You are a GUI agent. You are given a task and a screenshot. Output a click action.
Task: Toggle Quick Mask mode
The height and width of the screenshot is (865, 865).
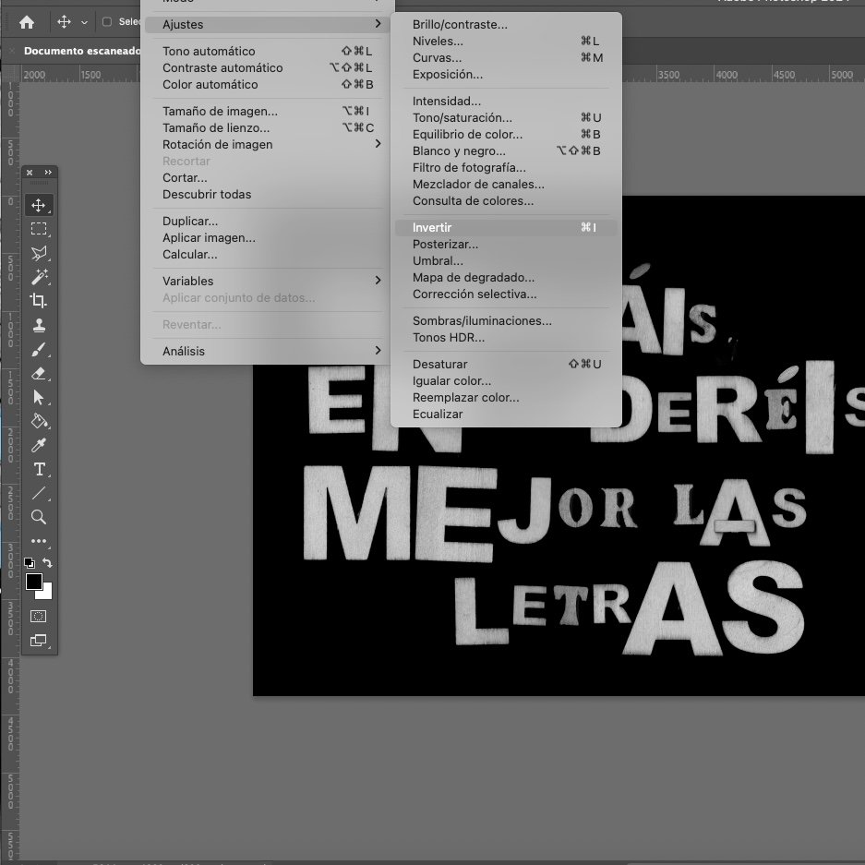[39, 616]
